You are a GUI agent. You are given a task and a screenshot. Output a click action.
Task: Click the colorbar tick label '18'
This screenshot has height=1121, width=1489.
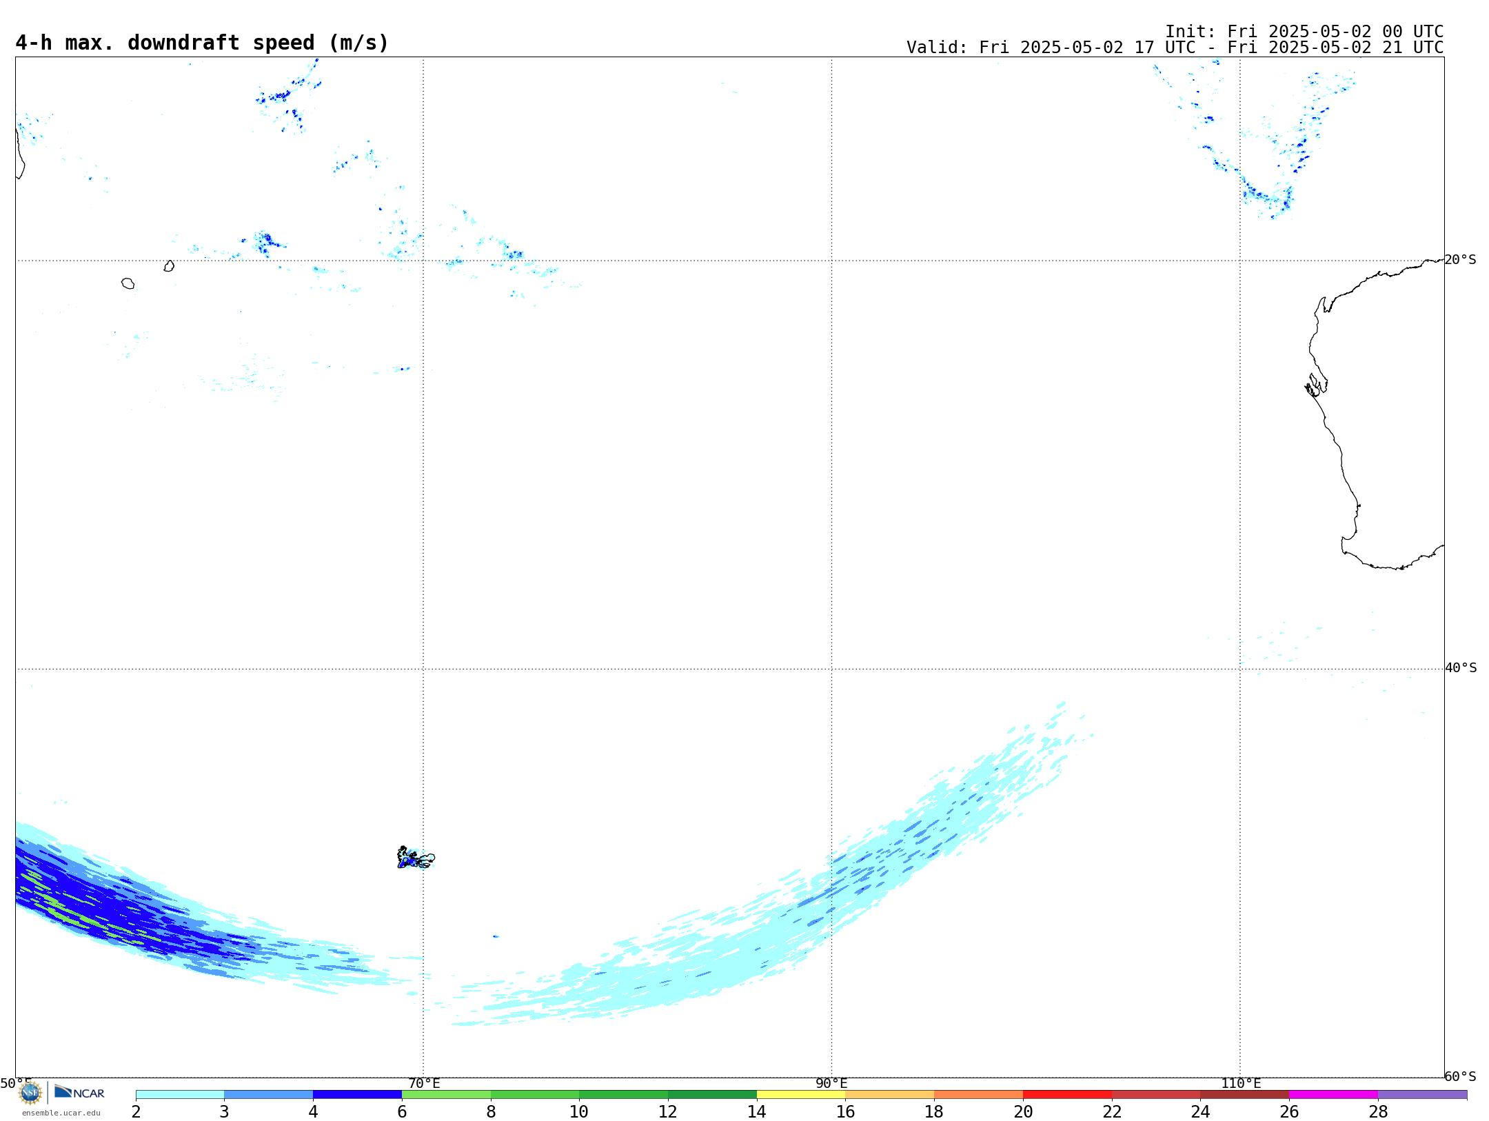click(934, 1111)
